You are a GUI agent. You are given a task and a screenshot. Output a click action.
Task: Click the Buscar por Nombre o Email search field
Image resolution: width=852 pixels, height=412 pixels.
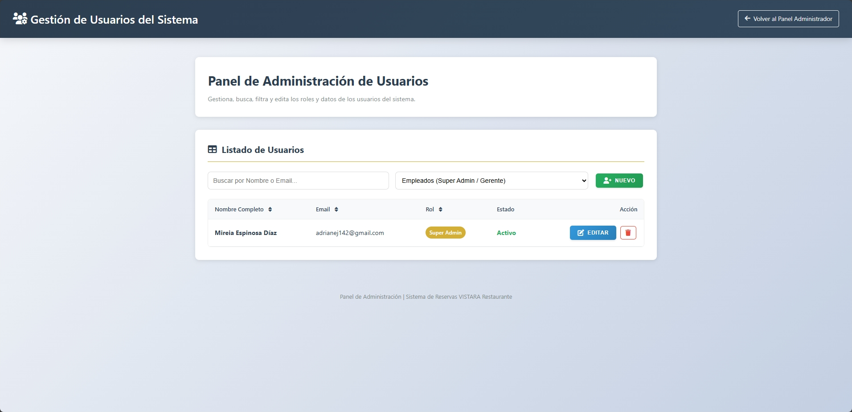(x=298, y=180)
